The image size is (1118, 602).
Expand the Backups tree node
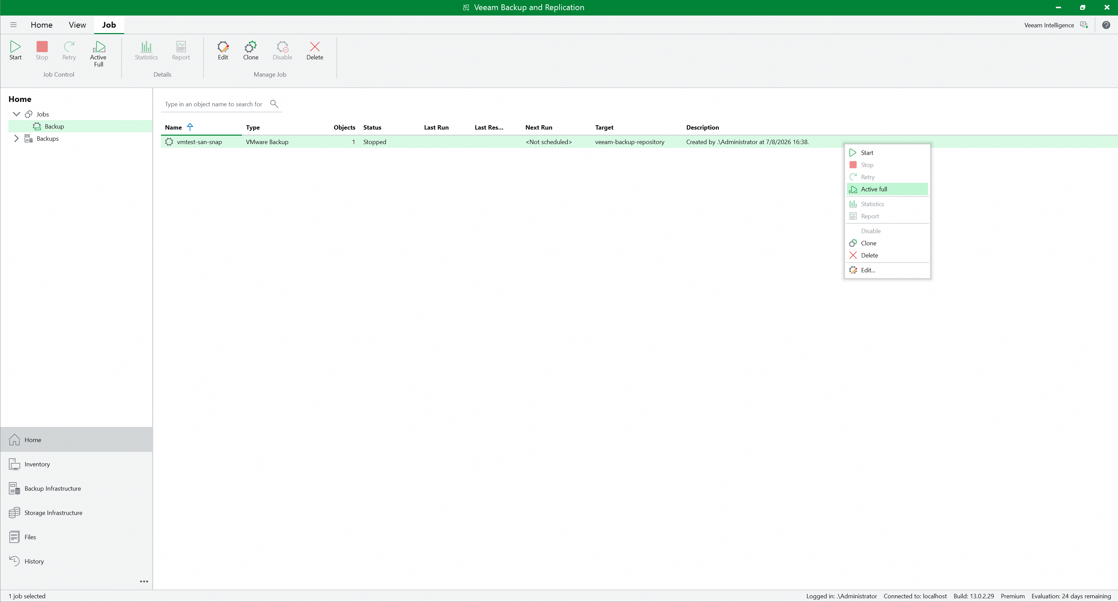click(x=17, y=138)
